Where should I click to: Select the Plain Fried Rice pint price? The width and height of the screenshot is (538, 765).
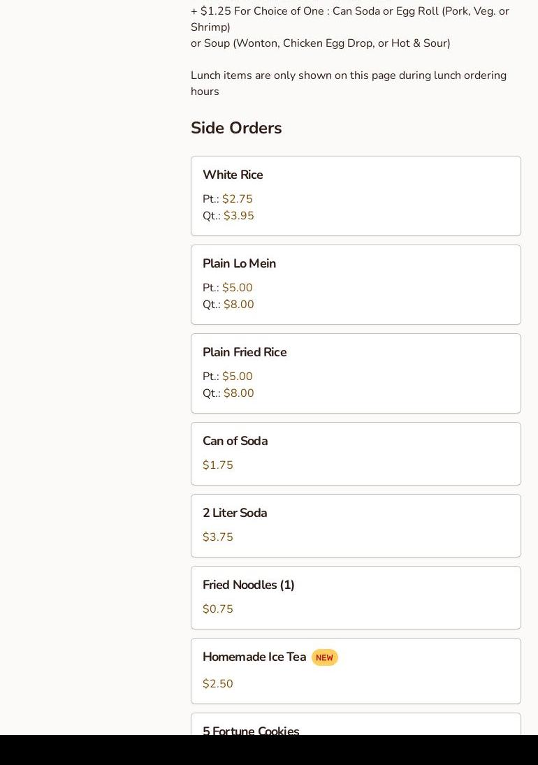tap(238, 377)
